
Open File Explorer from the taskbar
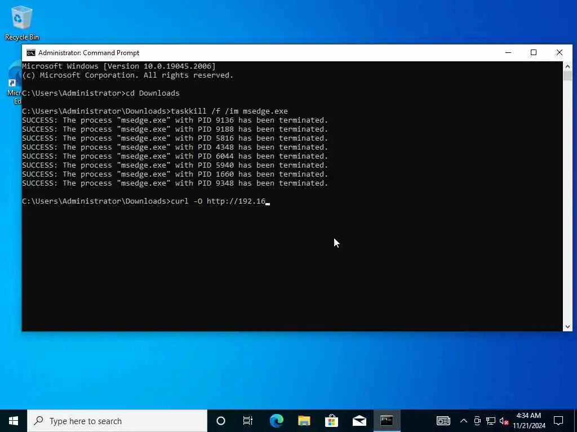(304, 421)
